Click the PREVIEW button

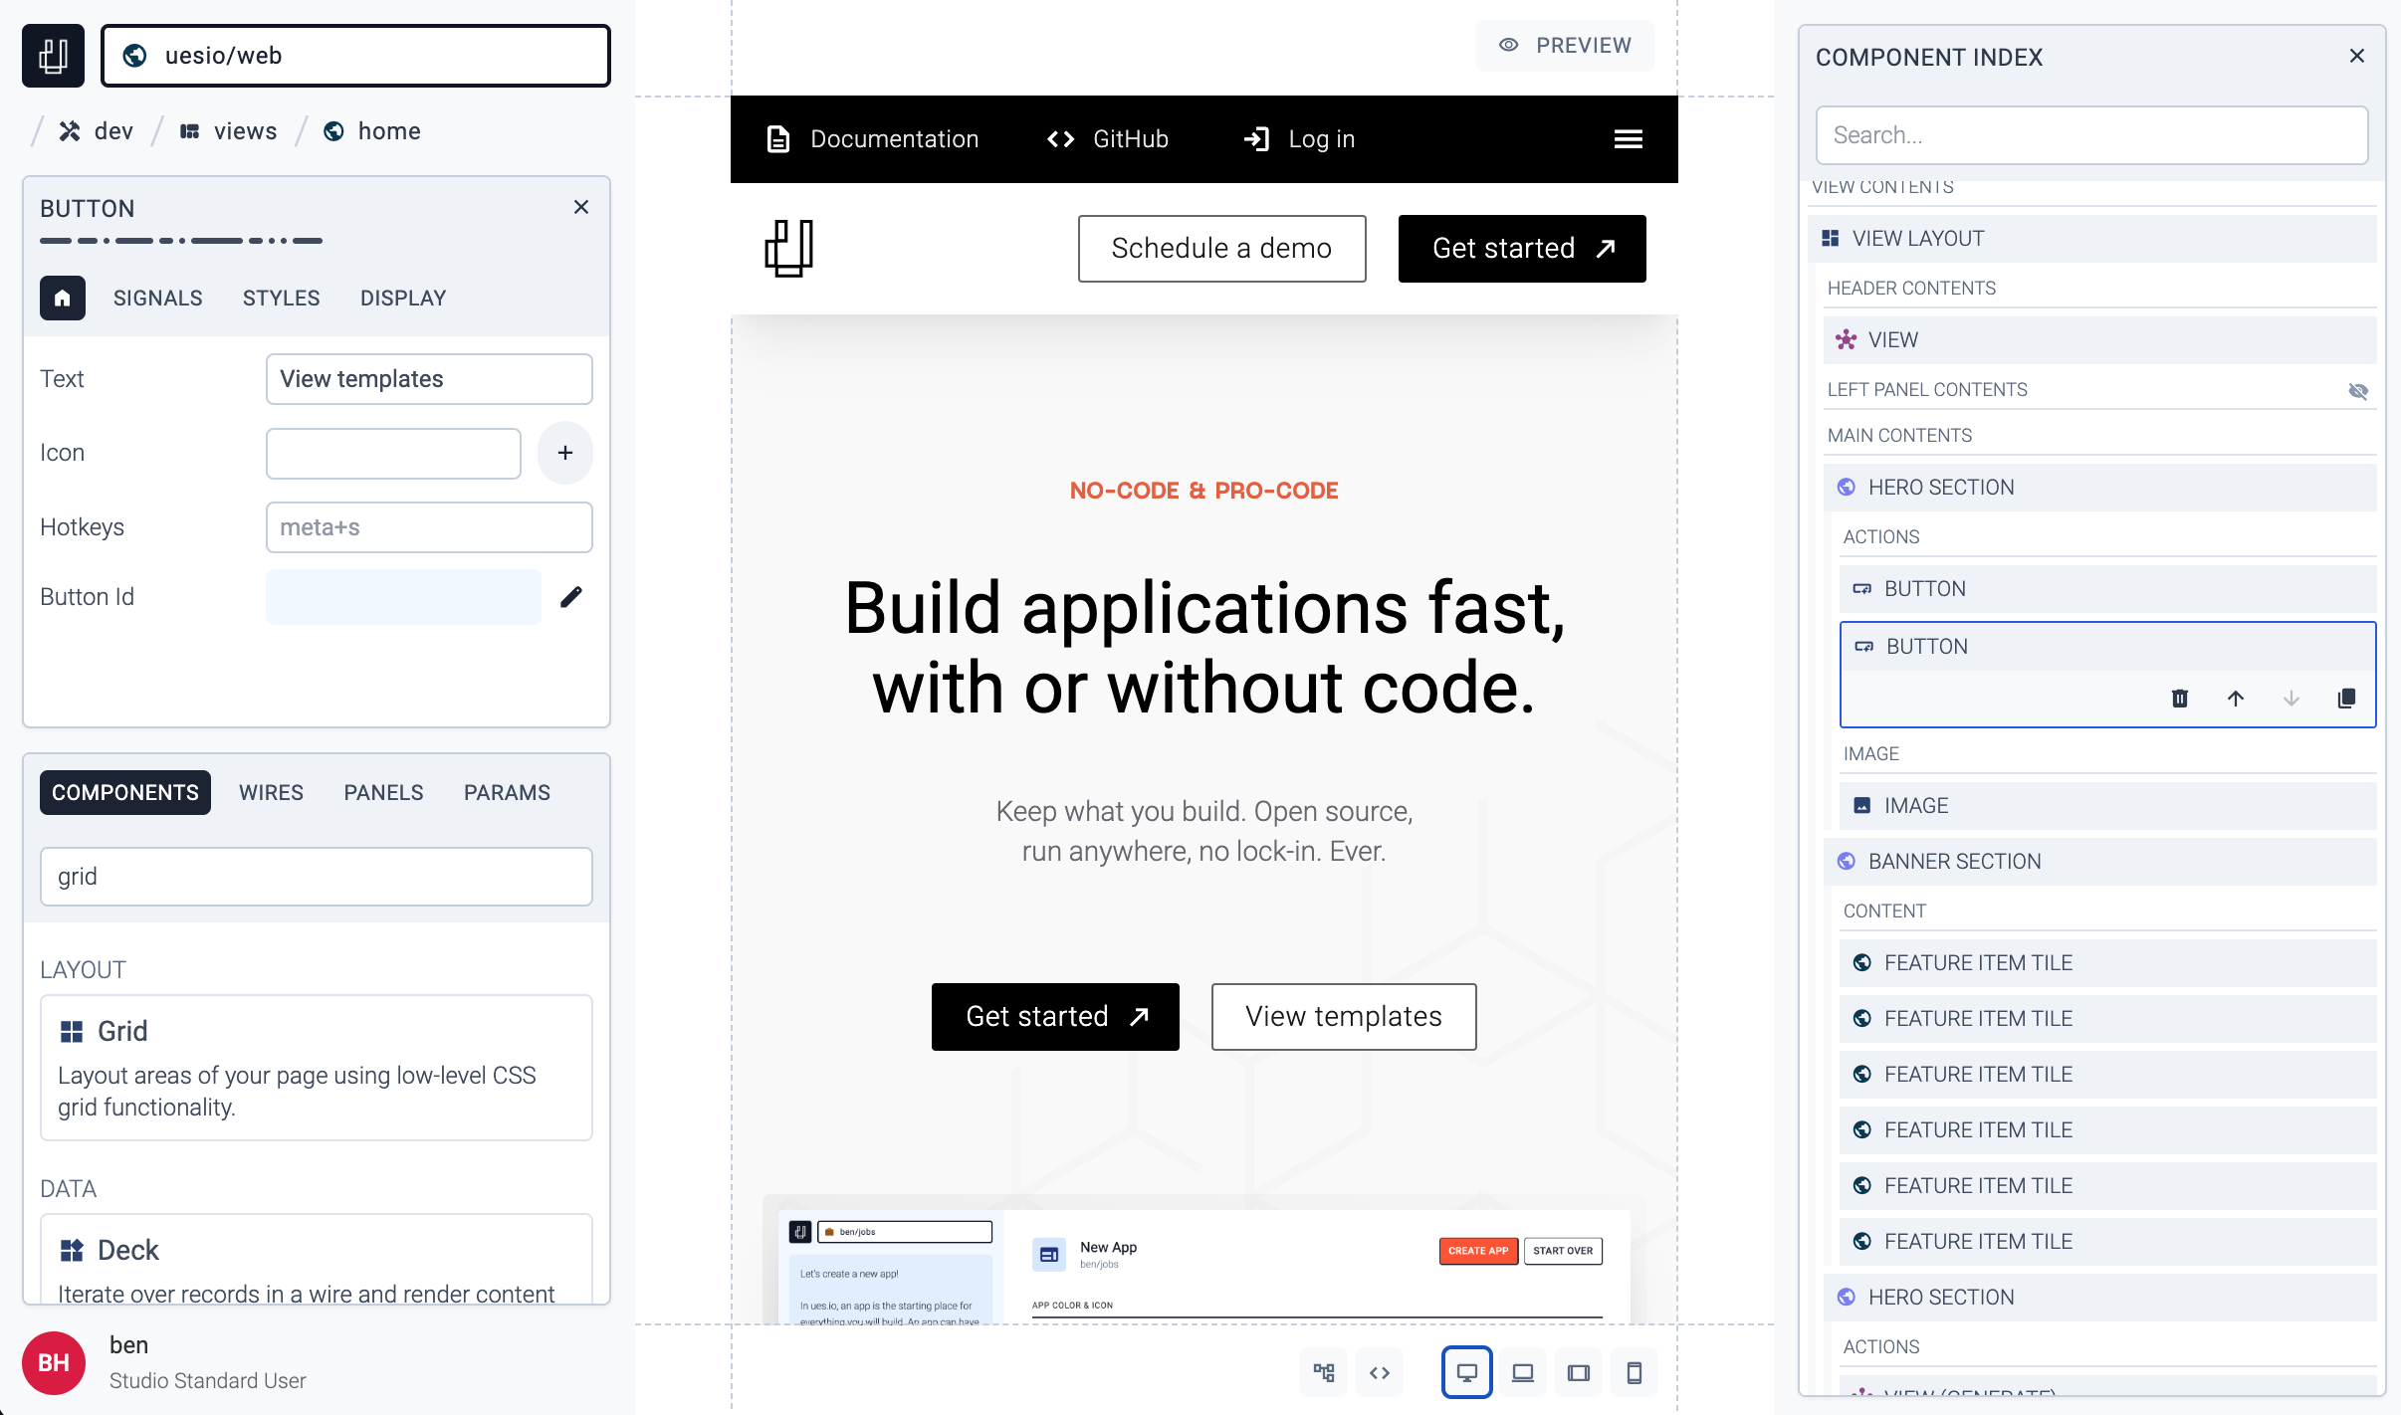click(x=1565, y=46)
